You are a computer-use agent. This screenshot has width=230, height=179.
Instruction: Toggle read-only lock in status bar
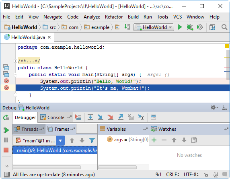[x=206, y=175]
